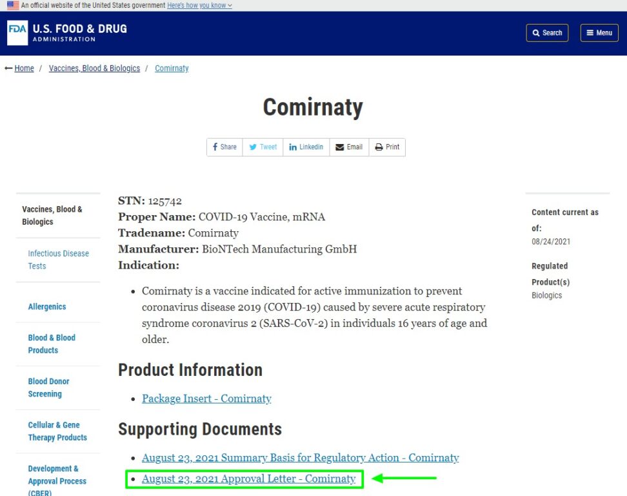The height and width of the screenshot is (496, 627).
Task: Select Infectious Disease Tests in sidebar
Action: pos(59,260)
